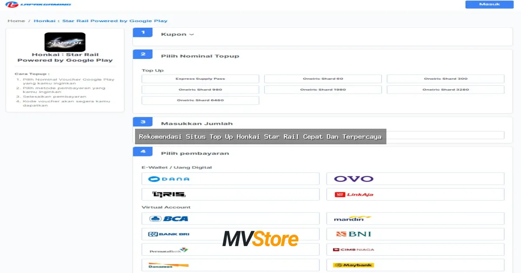Screen dimensions: 521x273
Task: Select Oneiric Shard 6480 option
Action: (200, 101)
